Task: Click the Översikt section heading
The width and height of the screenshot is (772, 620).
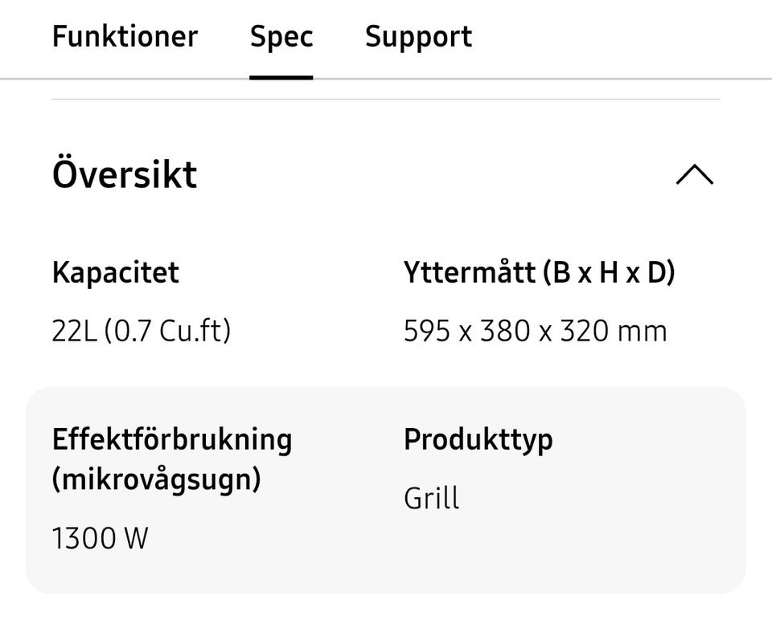Action: [125, 174]
